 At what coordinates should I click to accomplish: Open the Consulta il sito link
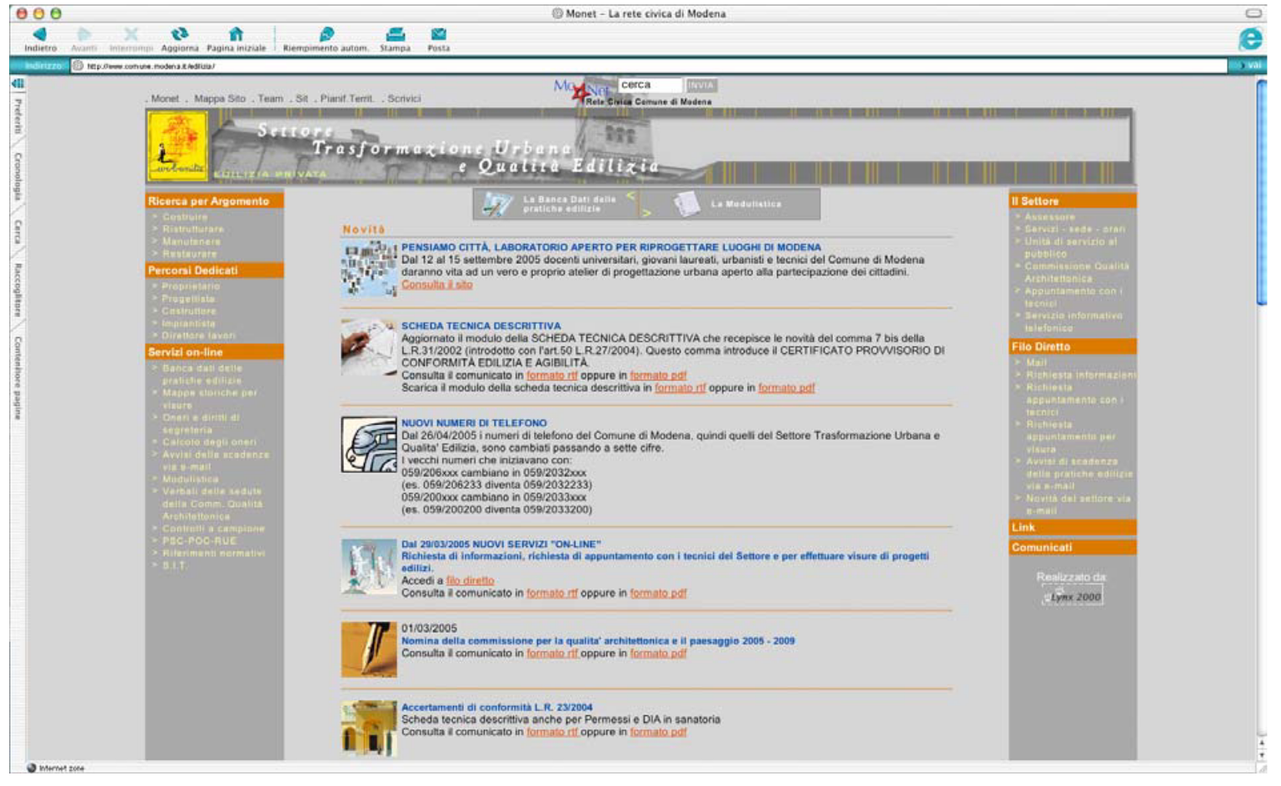point(436,285)
